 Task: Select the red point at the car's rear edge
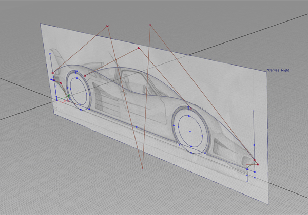(x=53, y=73)
